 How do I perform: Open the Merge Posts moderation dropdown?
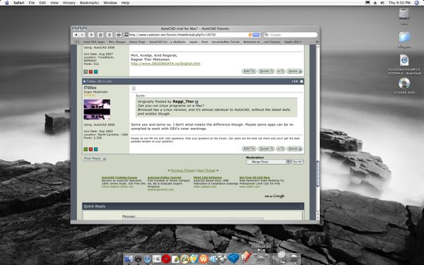pos(268,162)
